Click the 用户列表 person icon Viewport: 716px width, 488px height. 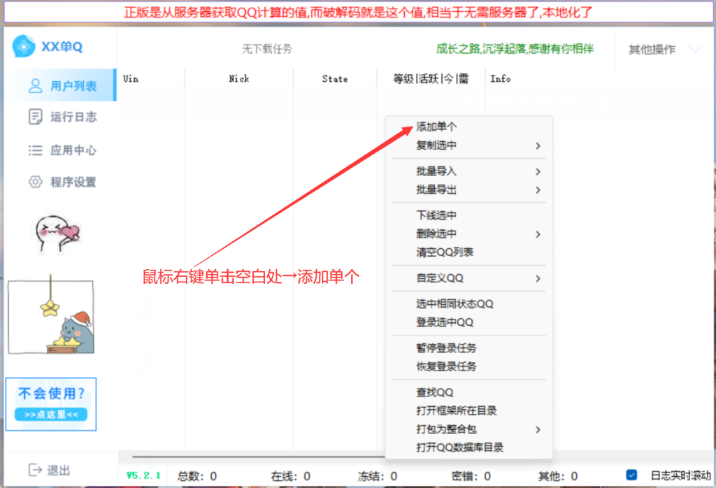(35, 85)
